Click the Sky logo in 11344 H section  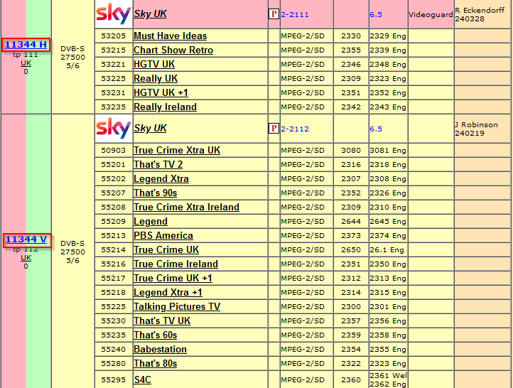click(114, 14)
